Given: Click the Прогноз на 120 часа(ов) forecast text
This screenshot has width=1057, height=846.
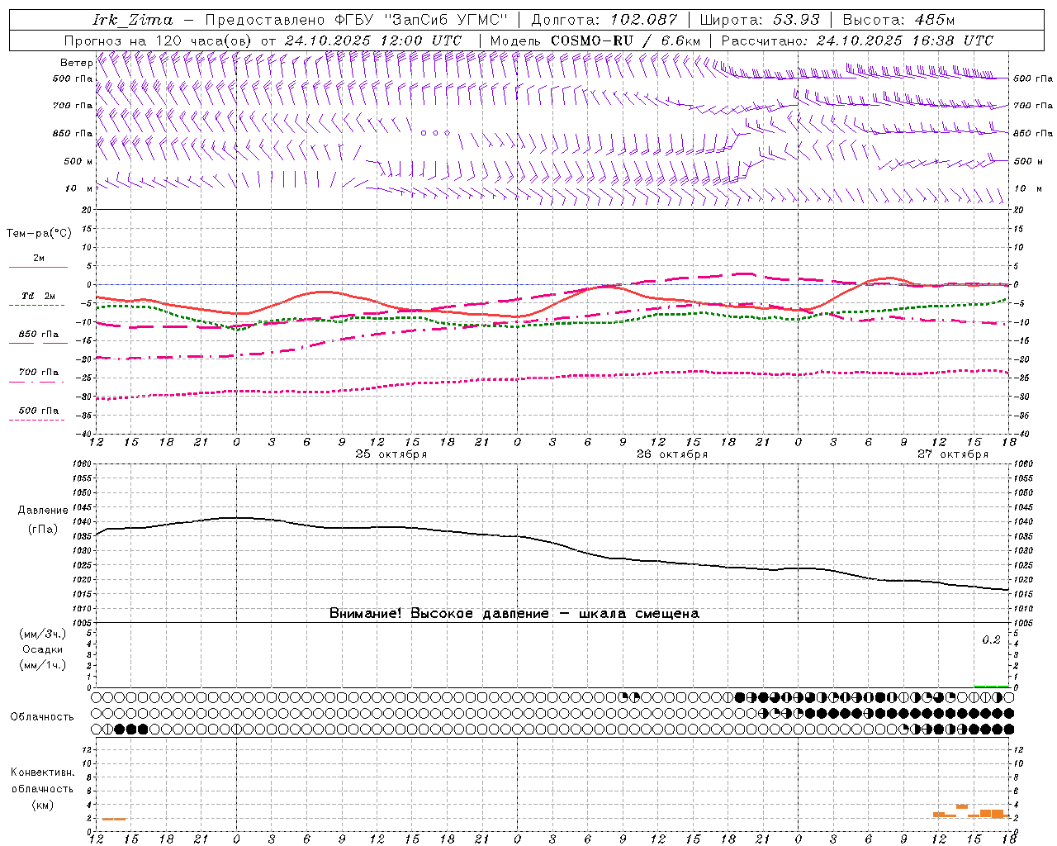Looking at the screenshot, I should 159,40.
